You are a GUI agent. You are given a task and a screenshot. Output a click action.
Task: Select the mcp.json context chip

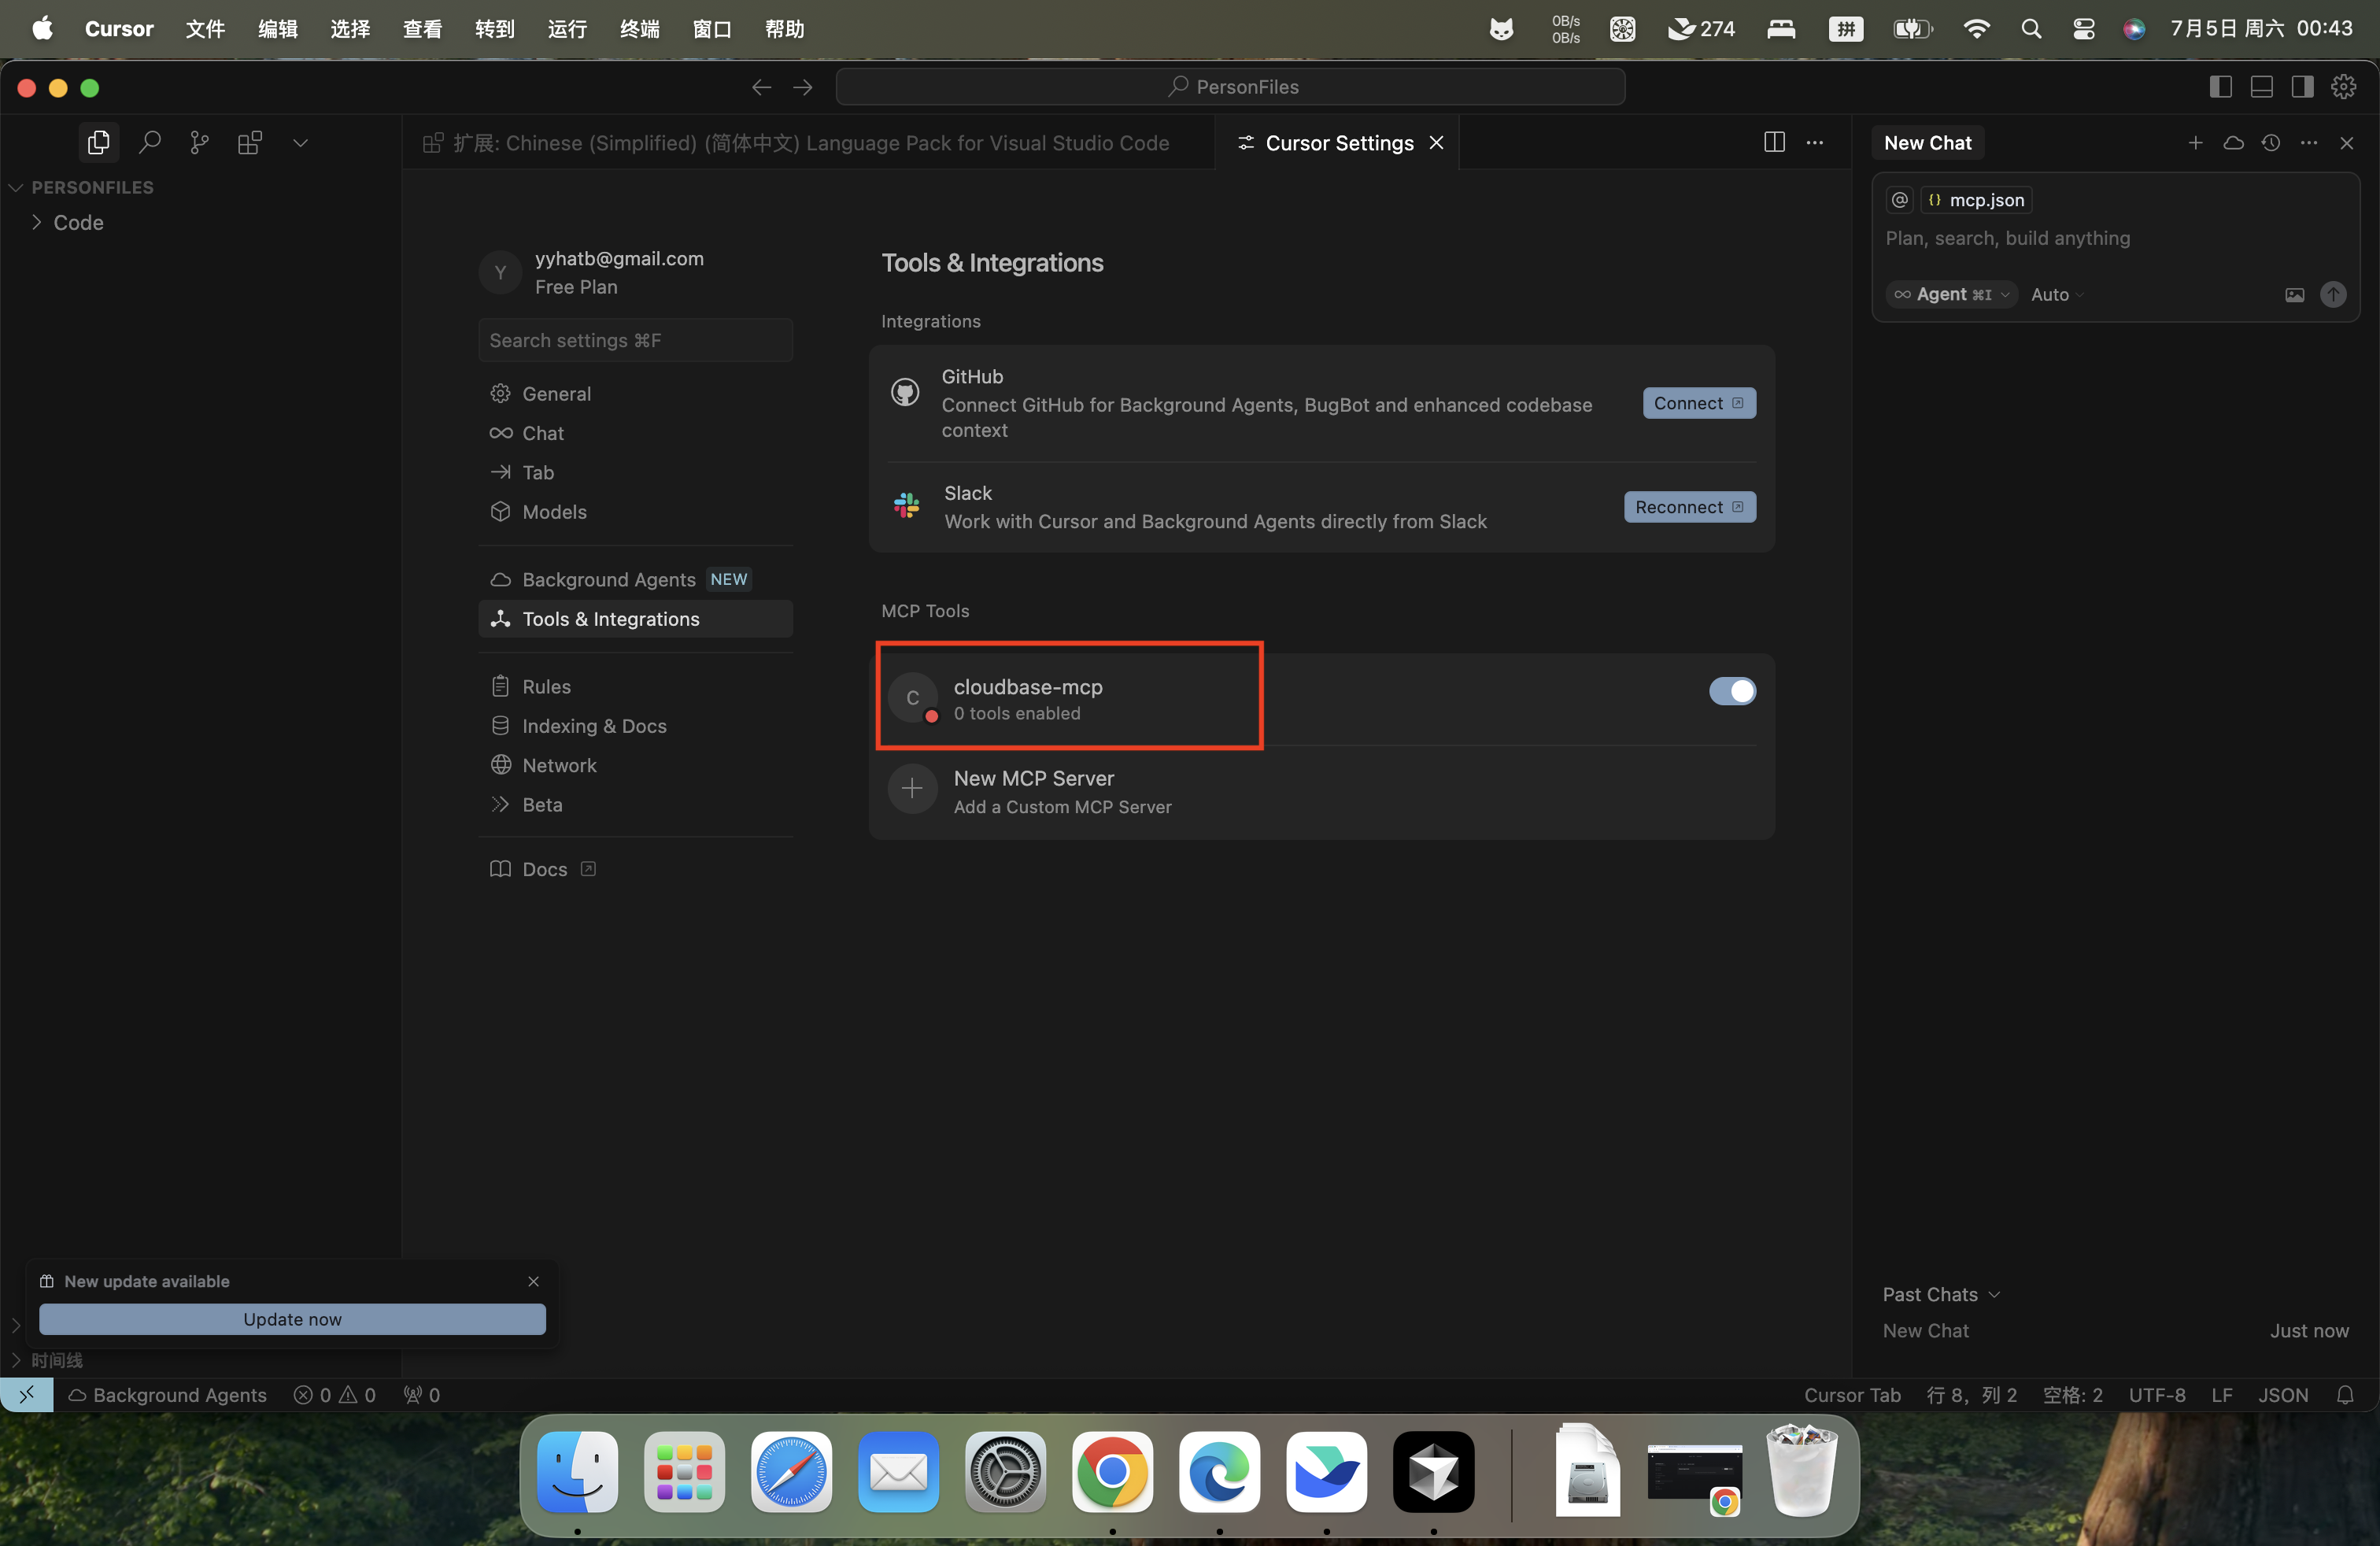pos(1976,200)
